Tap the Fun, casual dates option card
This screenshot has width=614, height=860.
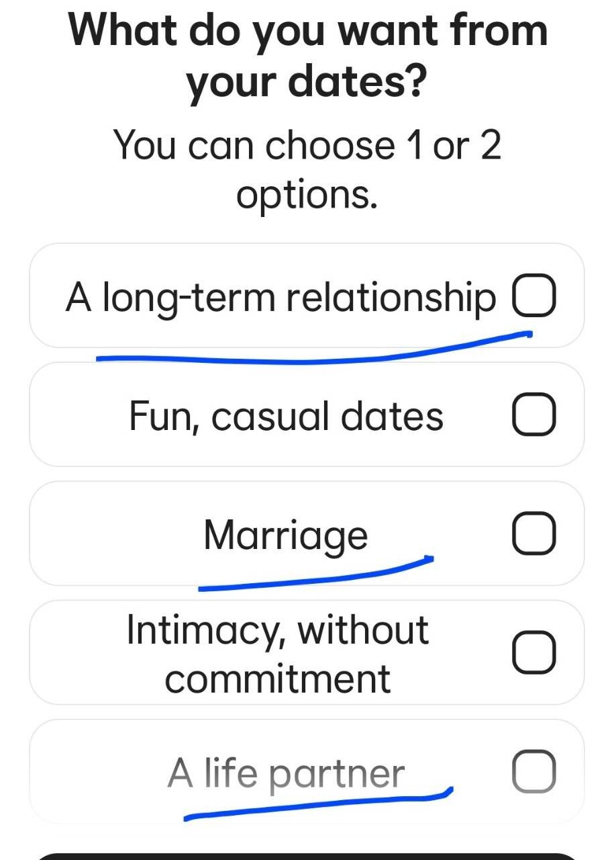pyautogui.click(x=307, y=415)
